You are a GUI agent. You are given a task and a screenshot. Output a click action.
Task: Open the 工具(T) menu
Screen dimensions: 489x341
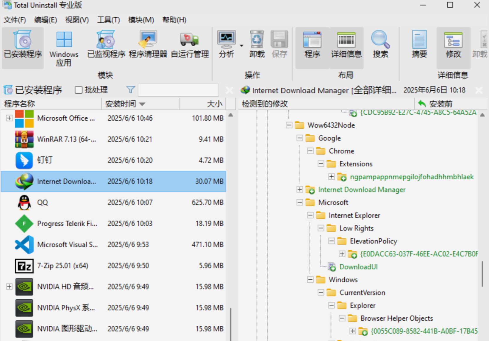pos(109,20)
